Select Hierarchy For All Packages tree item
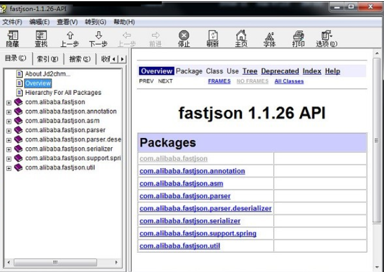Screen dimensions: 384x272 point(63,93)
